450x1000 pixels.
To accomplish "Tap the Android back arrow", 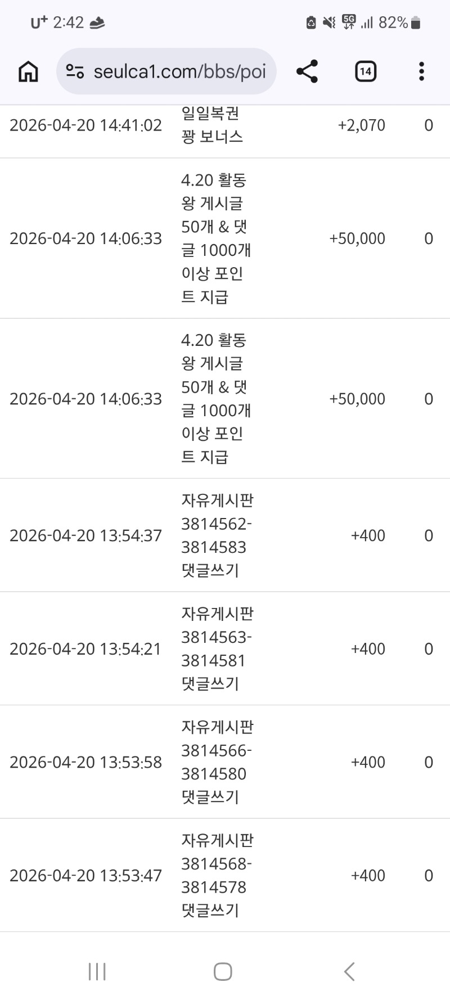I will click(x=349, y=971).
